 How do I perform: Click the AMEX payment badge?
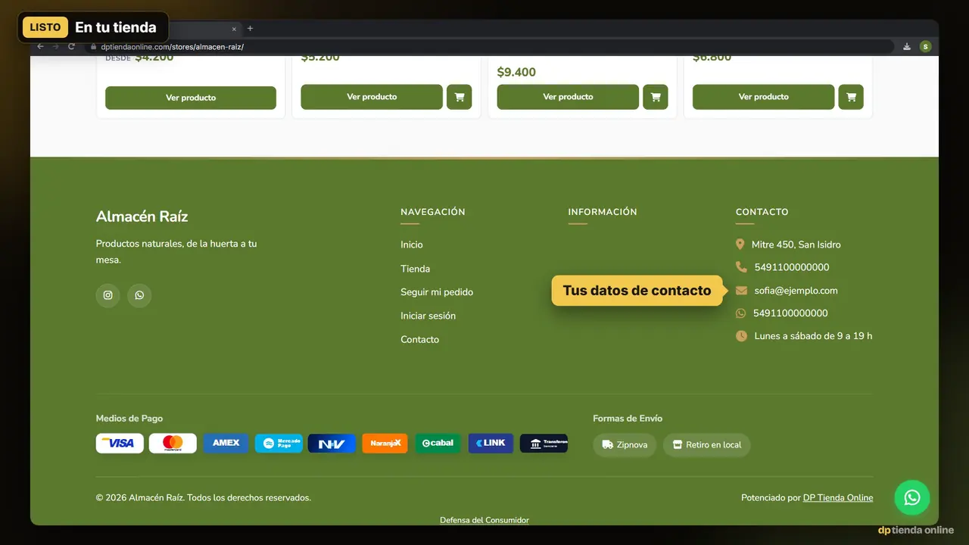click(226, 444)
